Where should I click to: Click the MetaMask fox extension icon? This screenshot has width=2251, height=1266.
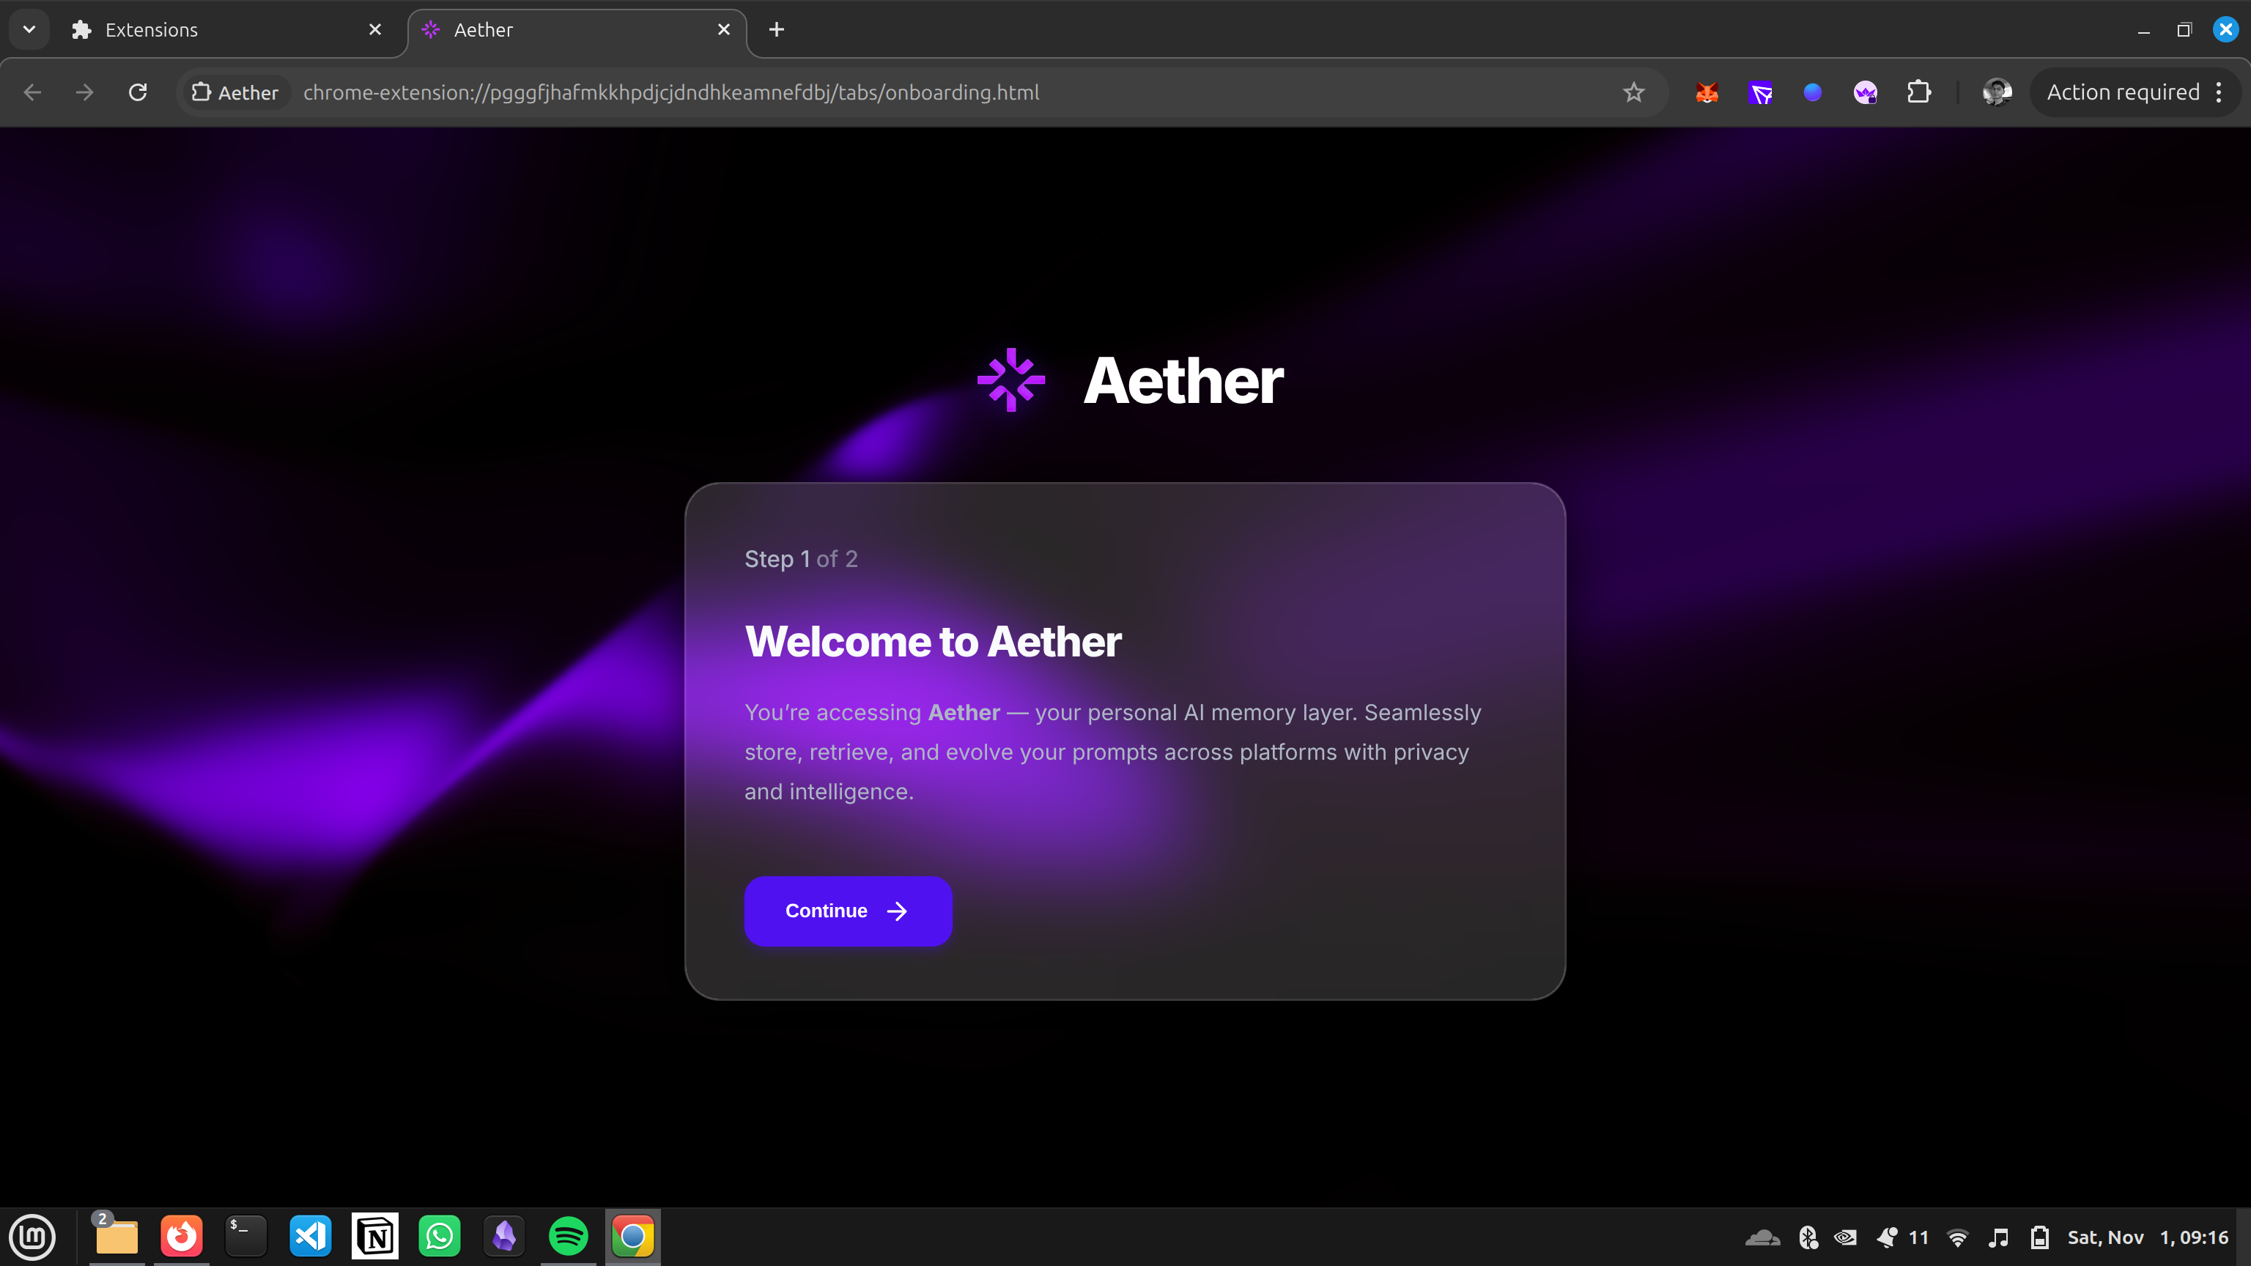coord(1707,92)
